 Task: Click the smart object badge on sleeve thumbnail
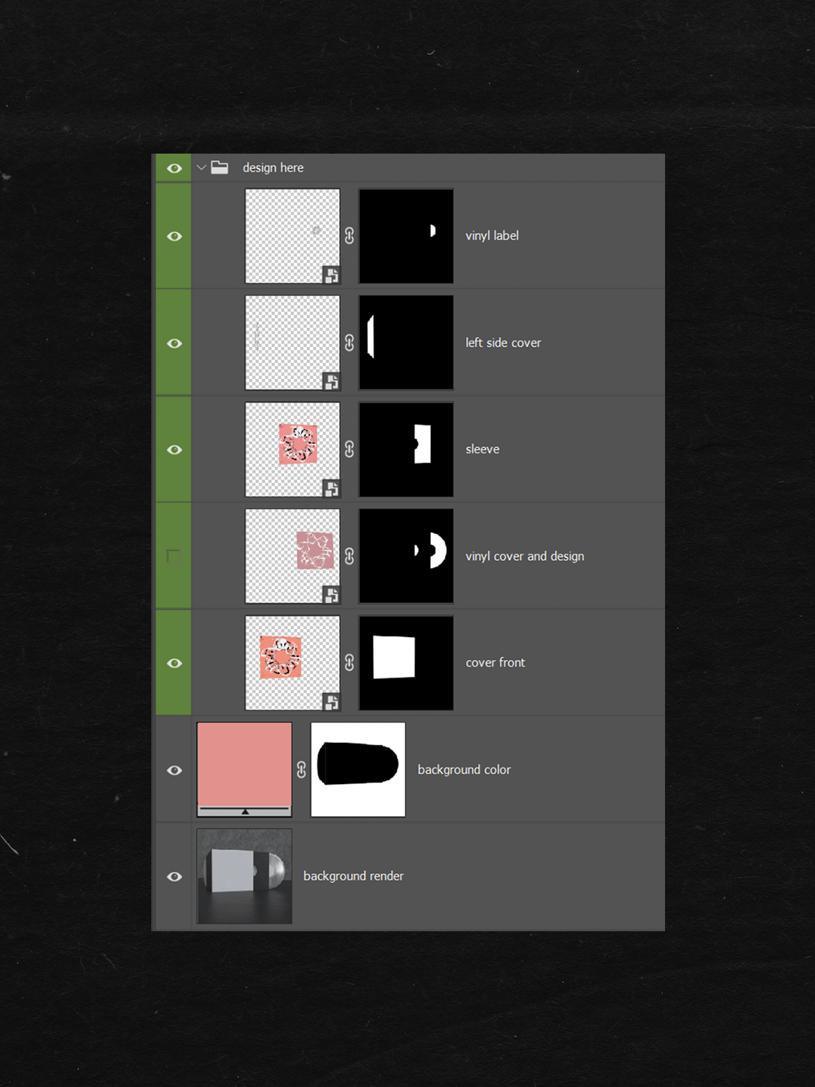[x=331, y=488]
